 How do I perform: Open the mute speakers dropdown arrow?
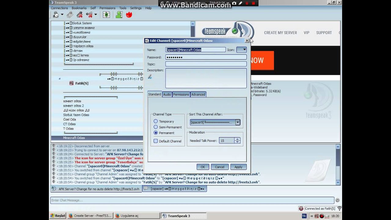[96, 14]
